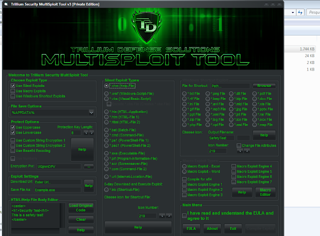Click the left arrow beside the Silent Exploit Icon Number
This screenshot has height=236, width=320.
[162, 216]
